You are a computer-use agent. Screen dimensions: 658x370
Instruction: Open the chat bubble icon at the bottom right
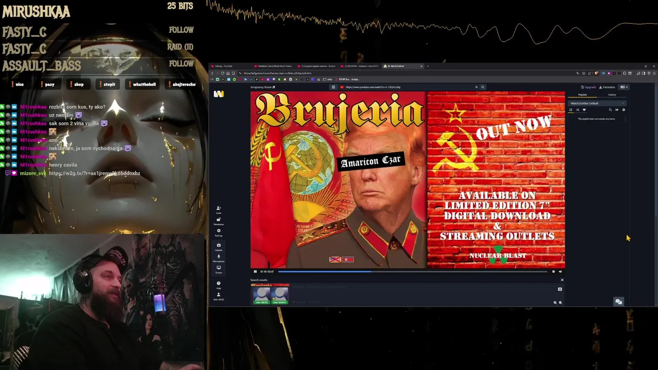pos(618,302)
